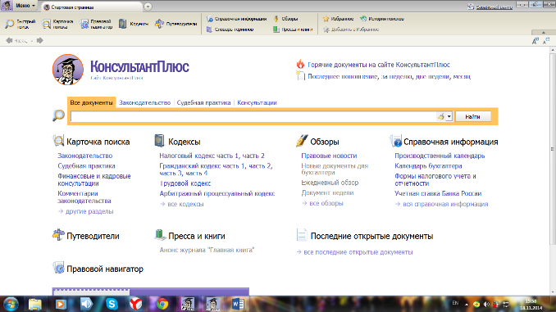Open Арбитражный процессуальный кодекс link
This screenshot has height=312, width=556.
[217, 193]
